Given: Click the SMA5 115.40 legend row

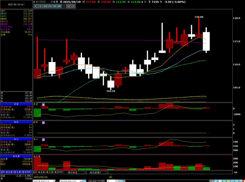Looking at the screenshot, I should 16,11.
